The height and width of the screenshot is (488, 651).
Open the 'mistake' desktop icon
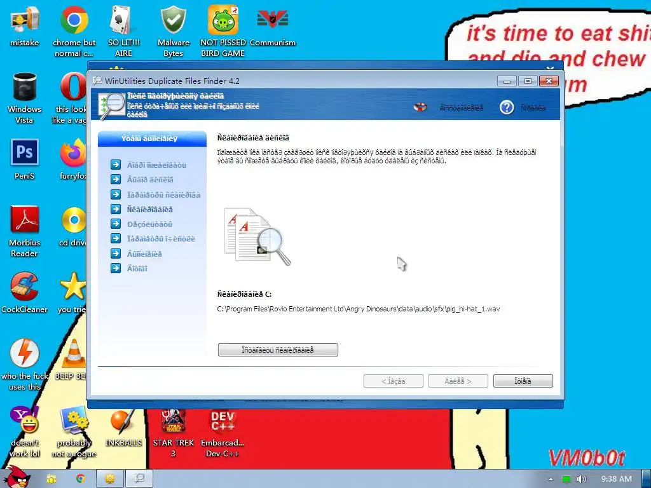coord(25,26)
